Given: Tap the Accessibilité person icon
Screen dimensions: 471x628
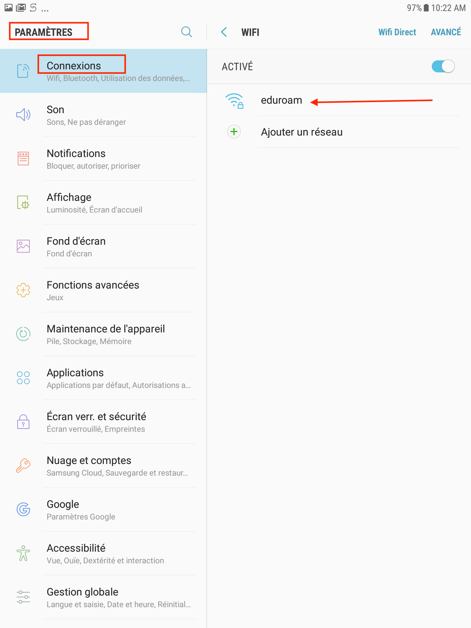Looking at the screenshot, I should (x=23, y=553).
